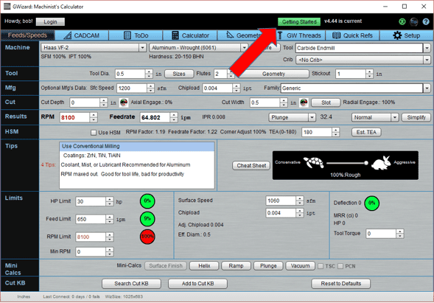
Task: Switch to the GW Threads tab
Action: coord(299,35)
